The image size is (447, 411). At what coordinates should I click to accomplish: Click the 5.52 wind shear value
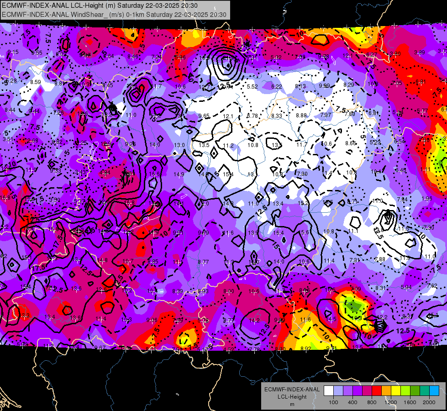252,86
